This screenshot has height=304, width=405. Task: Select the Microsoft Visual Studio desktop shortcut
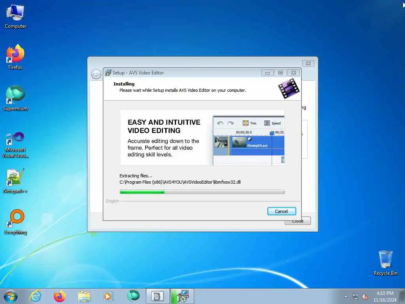click(15, 145)
